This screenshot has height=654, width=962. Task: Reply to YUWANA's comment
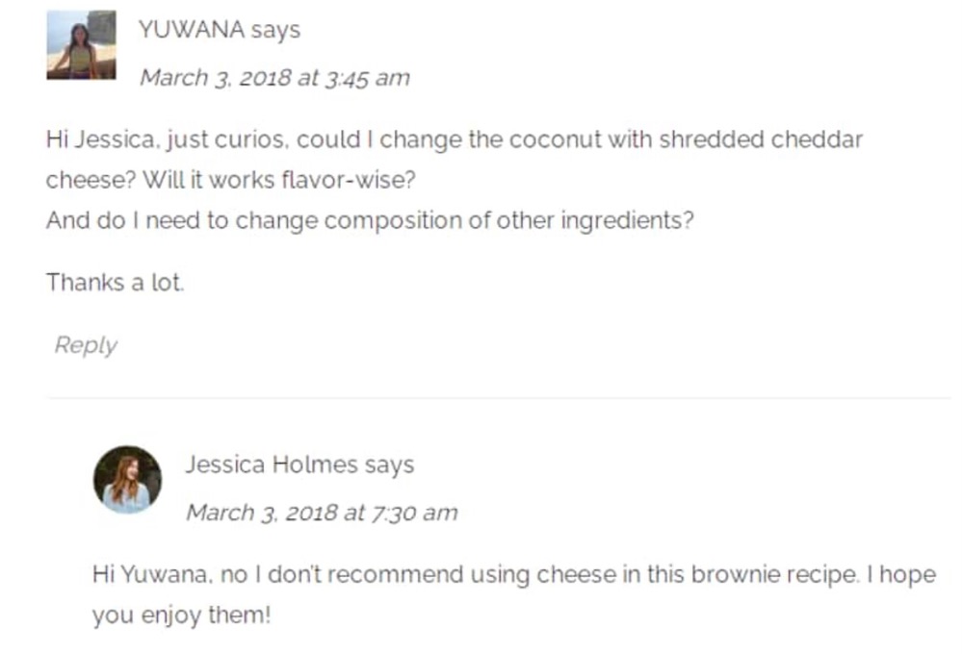(85, 345)
